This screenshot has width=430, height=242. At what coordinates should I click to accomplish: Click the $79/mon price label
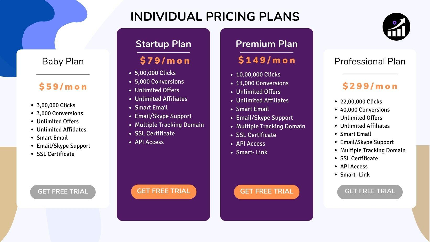point(165,61)
